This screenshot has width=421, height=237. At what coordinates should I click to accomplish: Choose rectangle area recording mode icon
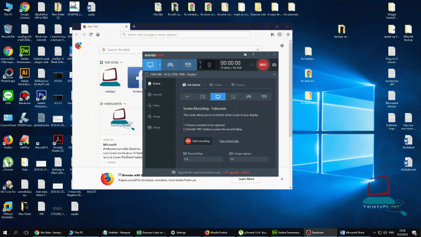pos(203,97)
